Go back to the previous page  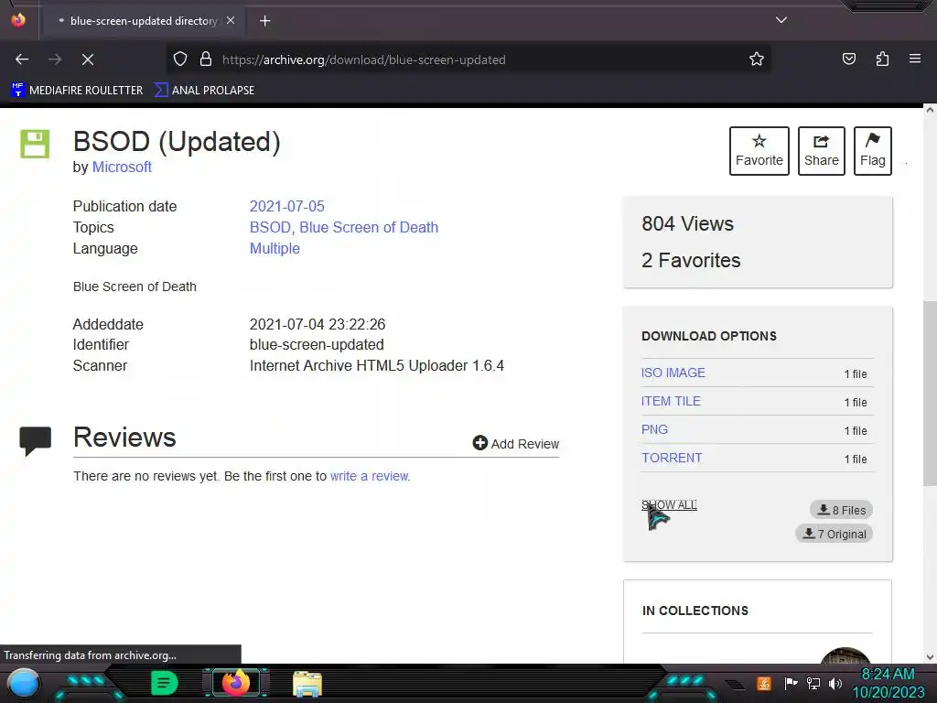pyautogui.click(x=22, y=59)
